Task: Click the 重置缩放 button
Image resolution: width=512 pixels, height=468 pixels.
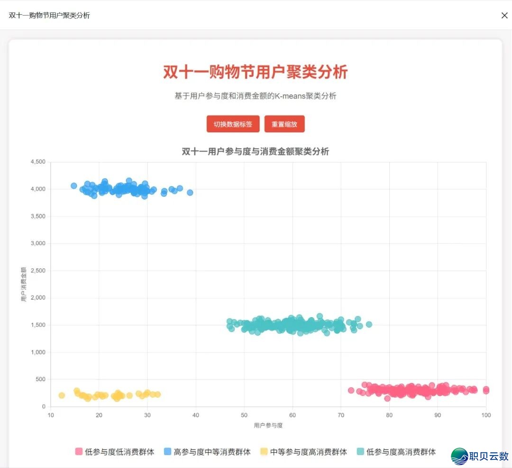Action: pos(284,123)
